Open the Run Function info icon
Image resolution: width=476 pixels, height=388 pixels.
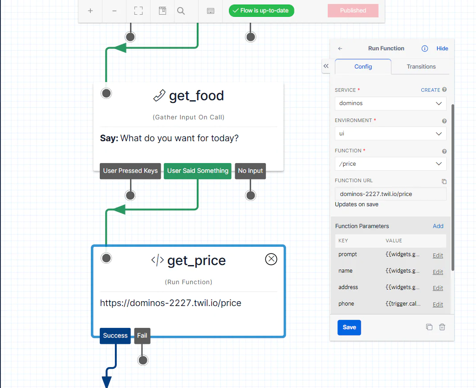(425, 49)
